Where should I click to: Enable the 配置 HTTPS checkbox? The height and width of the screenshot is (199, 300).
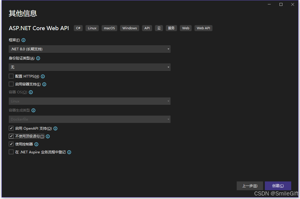(11, 76)
